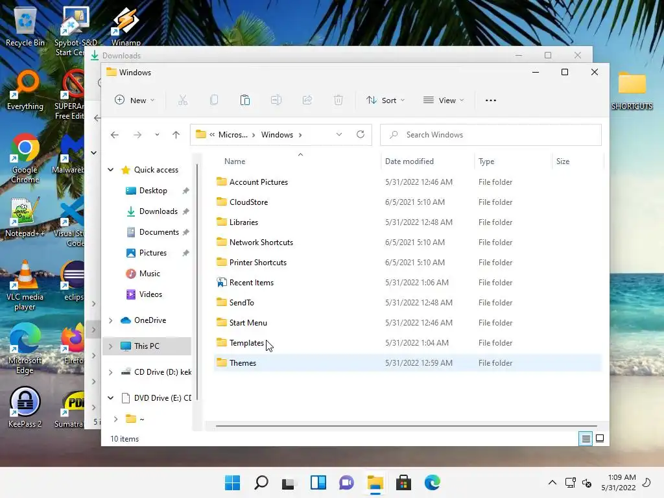664x498 pixels.
Task: Open Microsoft Store on taskbar
Action: click(x=403, y=482)
